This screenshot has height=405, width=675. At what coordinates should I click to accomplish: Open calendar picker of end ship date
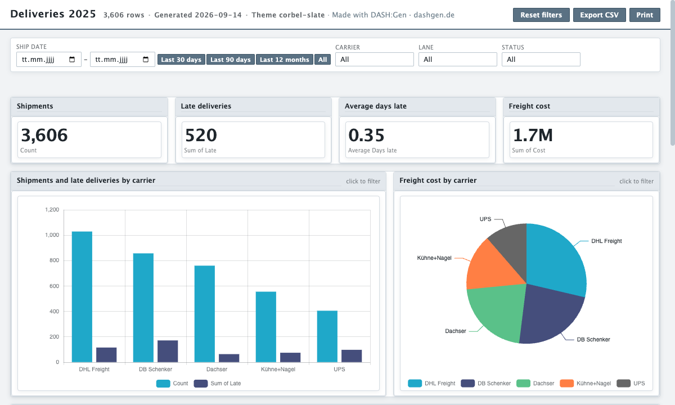pyautogui.click(x=146, y=60)
